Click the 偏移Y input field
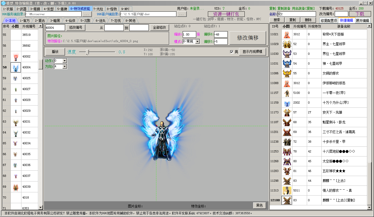374x217 pixels. pyautogui.click(x=221, y=42)
